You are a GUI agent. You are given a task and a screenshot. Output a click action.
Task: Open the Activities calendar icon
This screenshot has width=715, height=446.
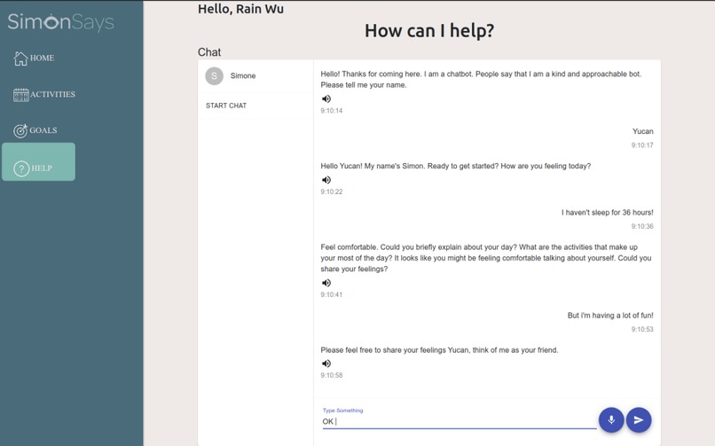21,95
